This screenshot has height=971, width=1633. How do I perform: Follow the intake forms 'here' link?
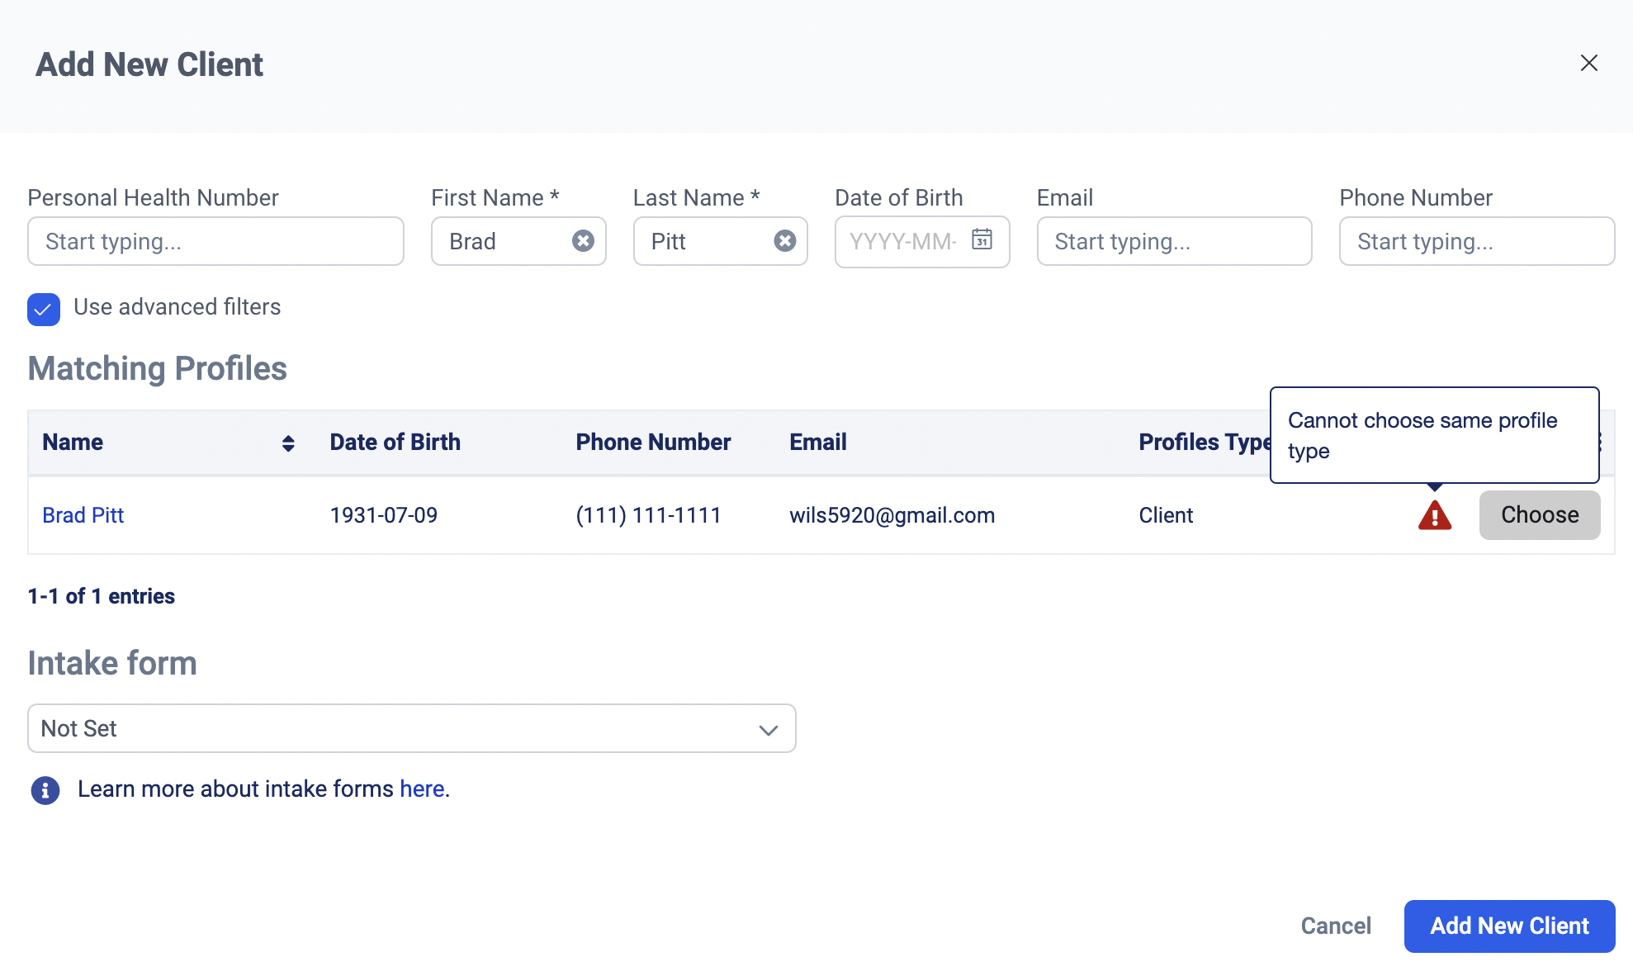422,789
